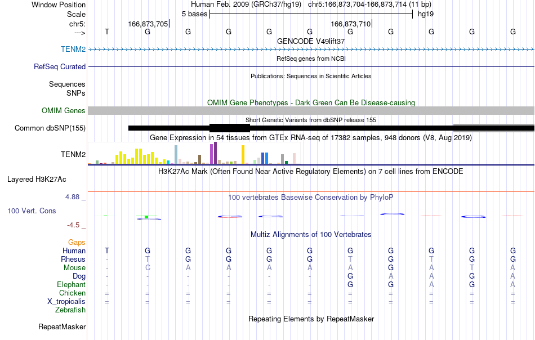Click the Common dbSNP(155) track label
This screenshot has height=340, width=535.
click(50, 128)
